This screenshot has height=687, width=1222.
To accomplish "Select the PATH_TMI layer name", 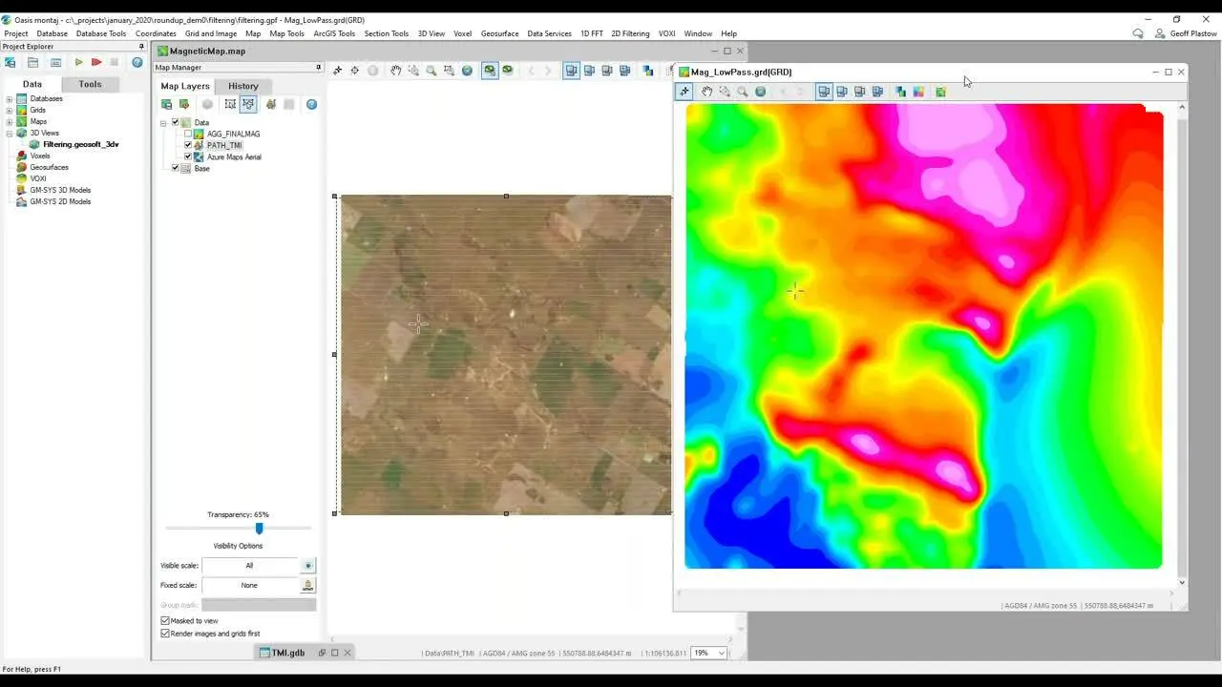I will coord(224,145).
